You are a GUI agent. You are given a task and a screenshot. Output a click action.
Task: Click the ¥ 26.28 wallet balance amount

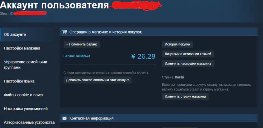click(143, 57)
